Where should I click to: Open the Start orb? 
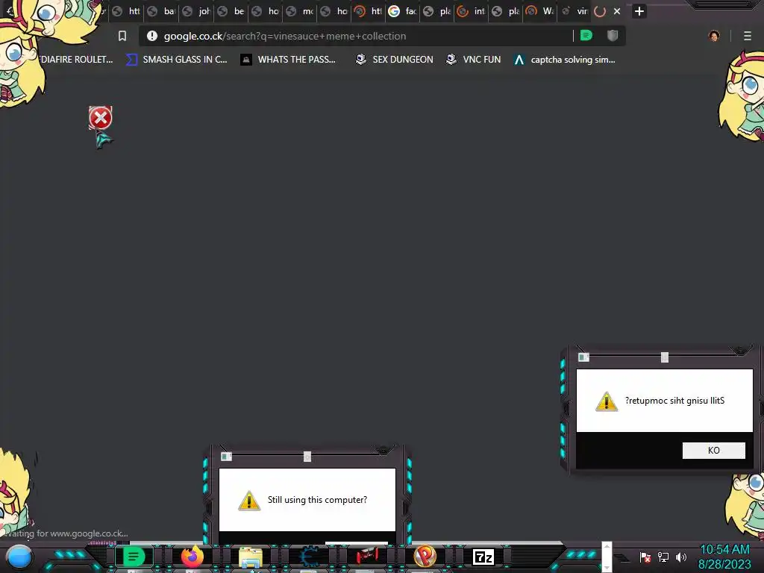(19, 557)
